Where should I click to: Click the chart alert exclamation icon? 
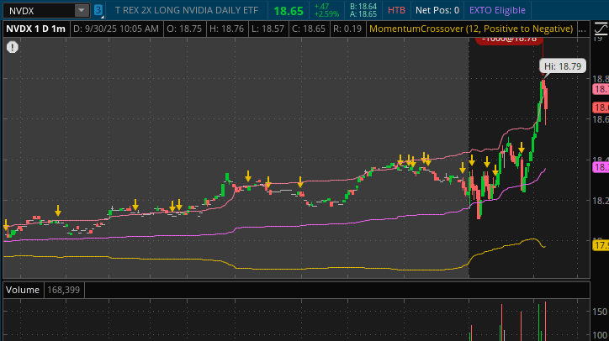[x=13, y=47]
